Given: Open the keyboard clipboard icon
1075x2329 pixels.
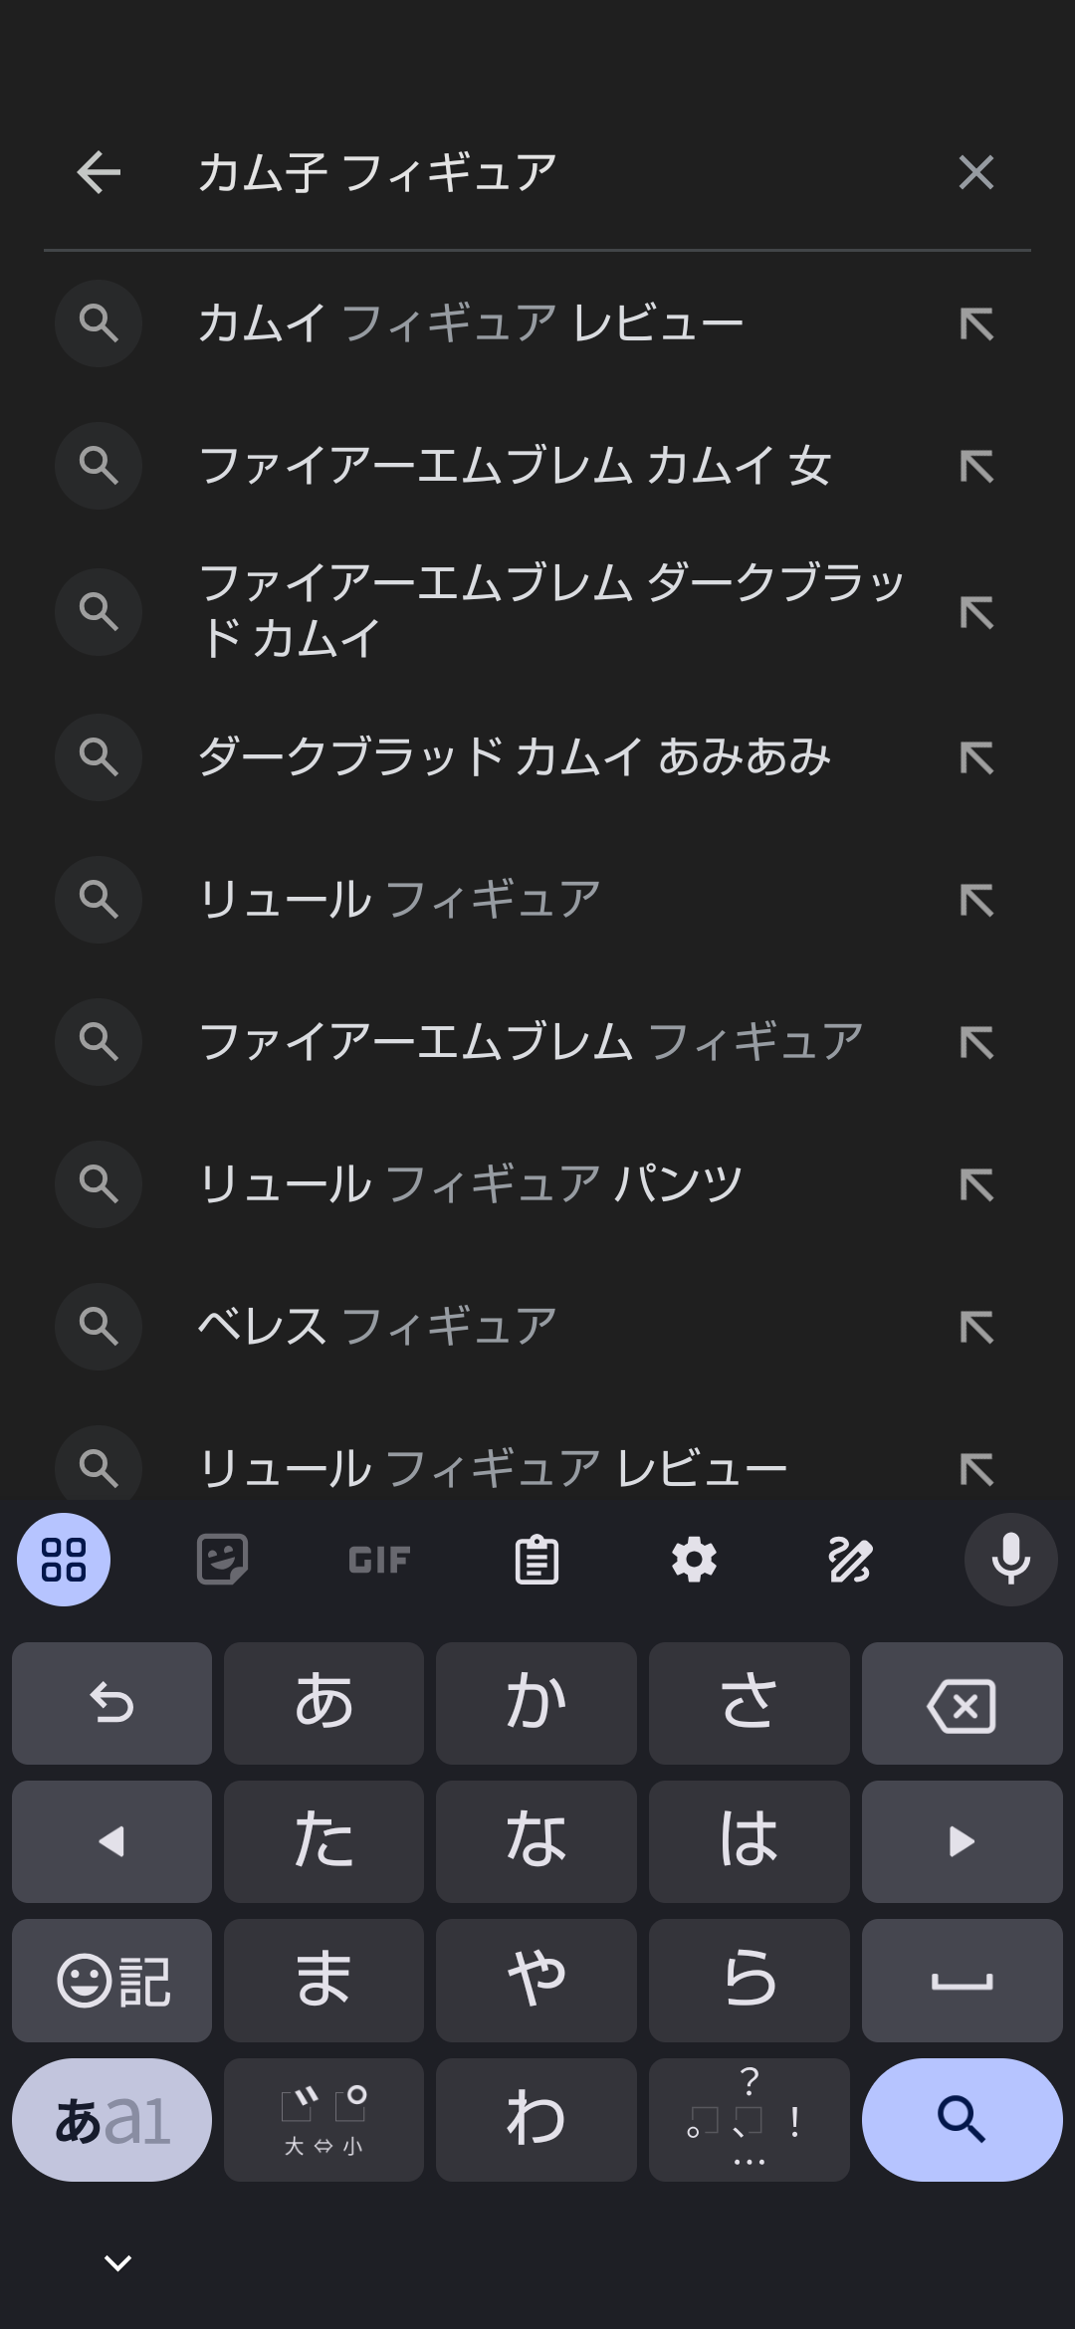Looking at the screenshot, I should (537, 1560).
